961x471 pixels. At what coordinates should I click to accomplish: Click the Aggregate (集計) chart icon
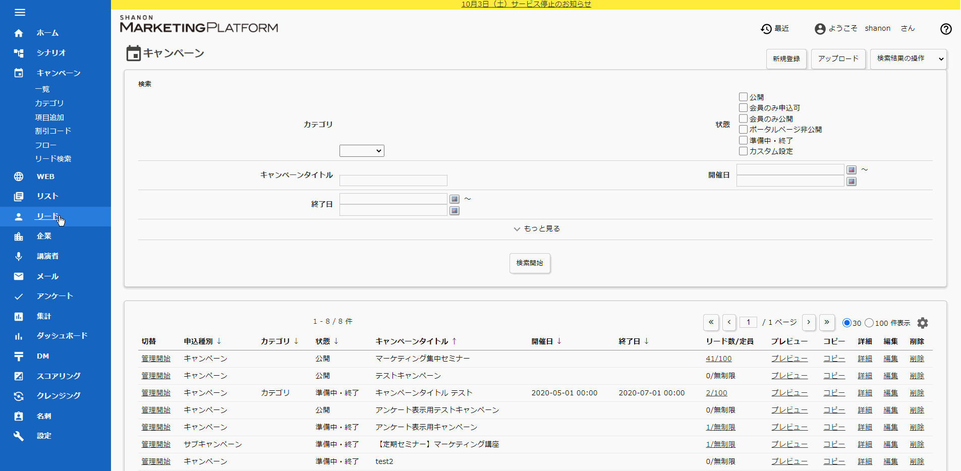pos(19,317)
